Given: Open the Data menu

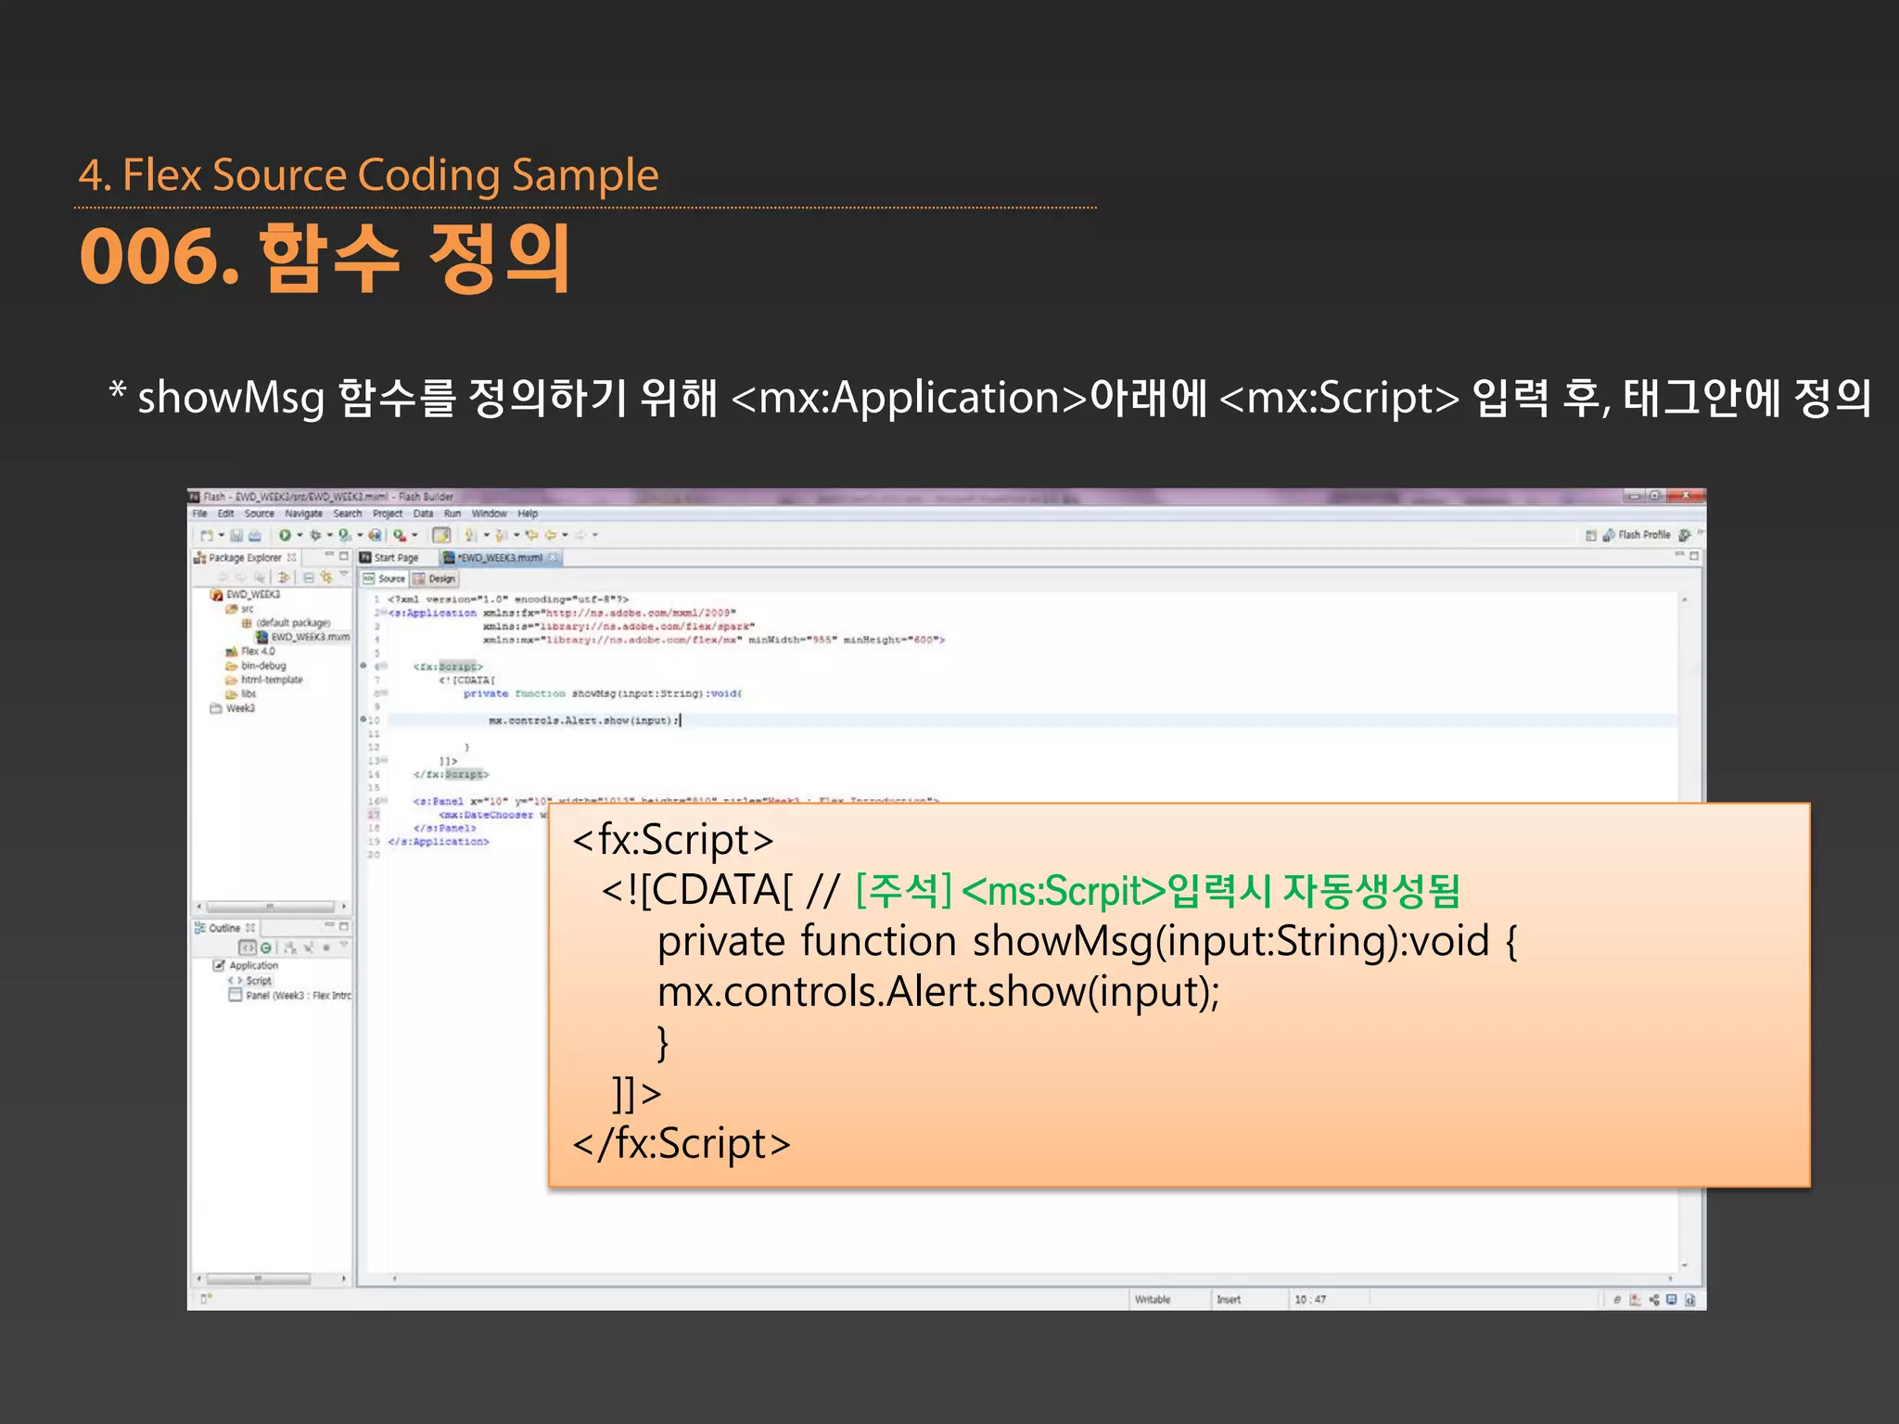Looking at the screenshot, I should tap(423, 514).
